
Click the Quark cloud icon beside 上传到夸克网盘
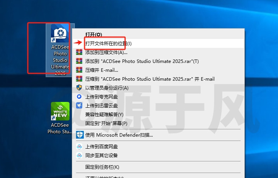tap(79, 97)
